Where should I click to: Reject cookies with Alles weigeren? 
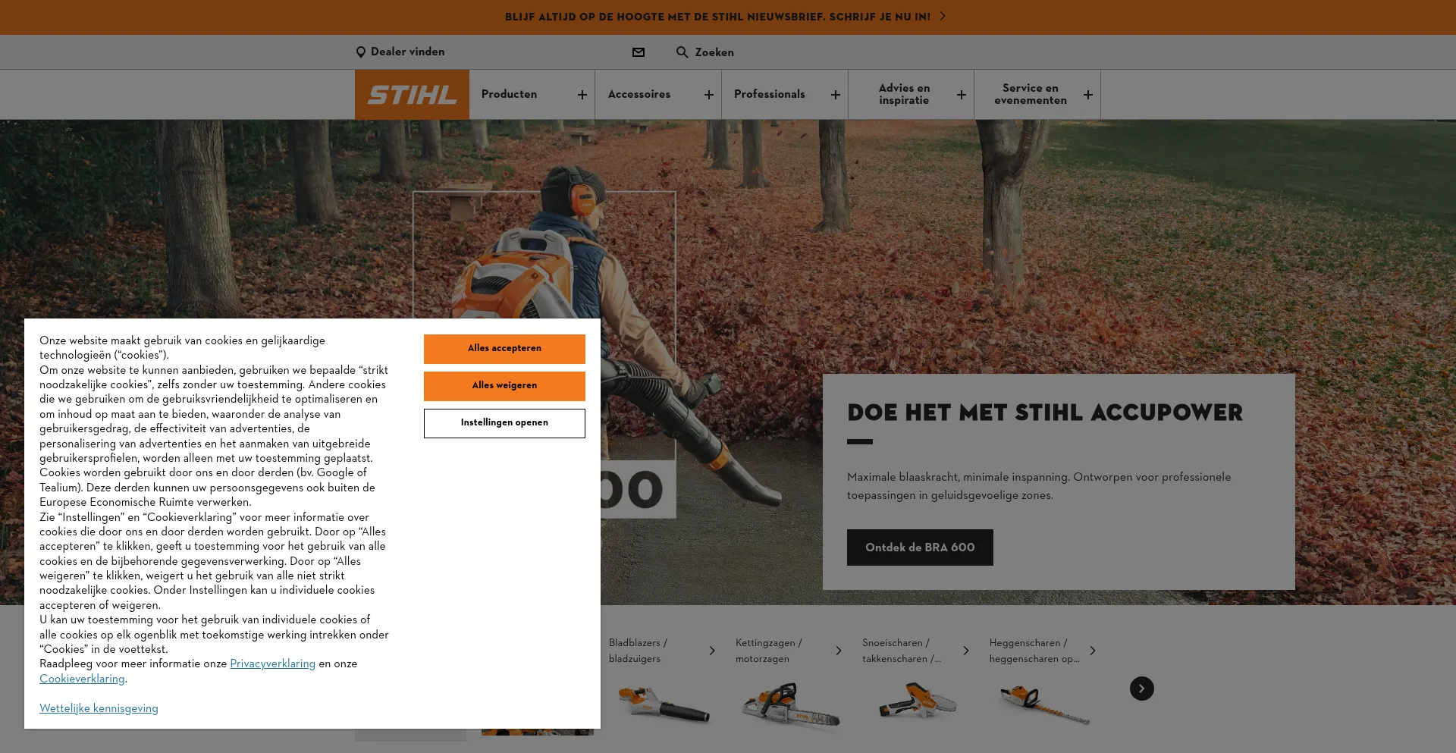504,386
